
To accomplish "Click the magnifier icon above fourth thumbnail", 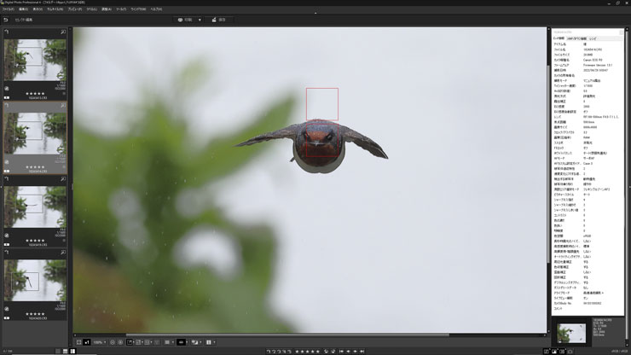I will click(x=63, y=253).
